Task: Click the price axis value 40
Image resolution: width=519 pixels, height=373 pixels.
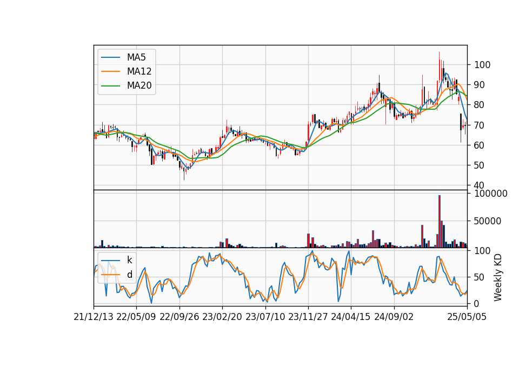Action: [480, 185]
